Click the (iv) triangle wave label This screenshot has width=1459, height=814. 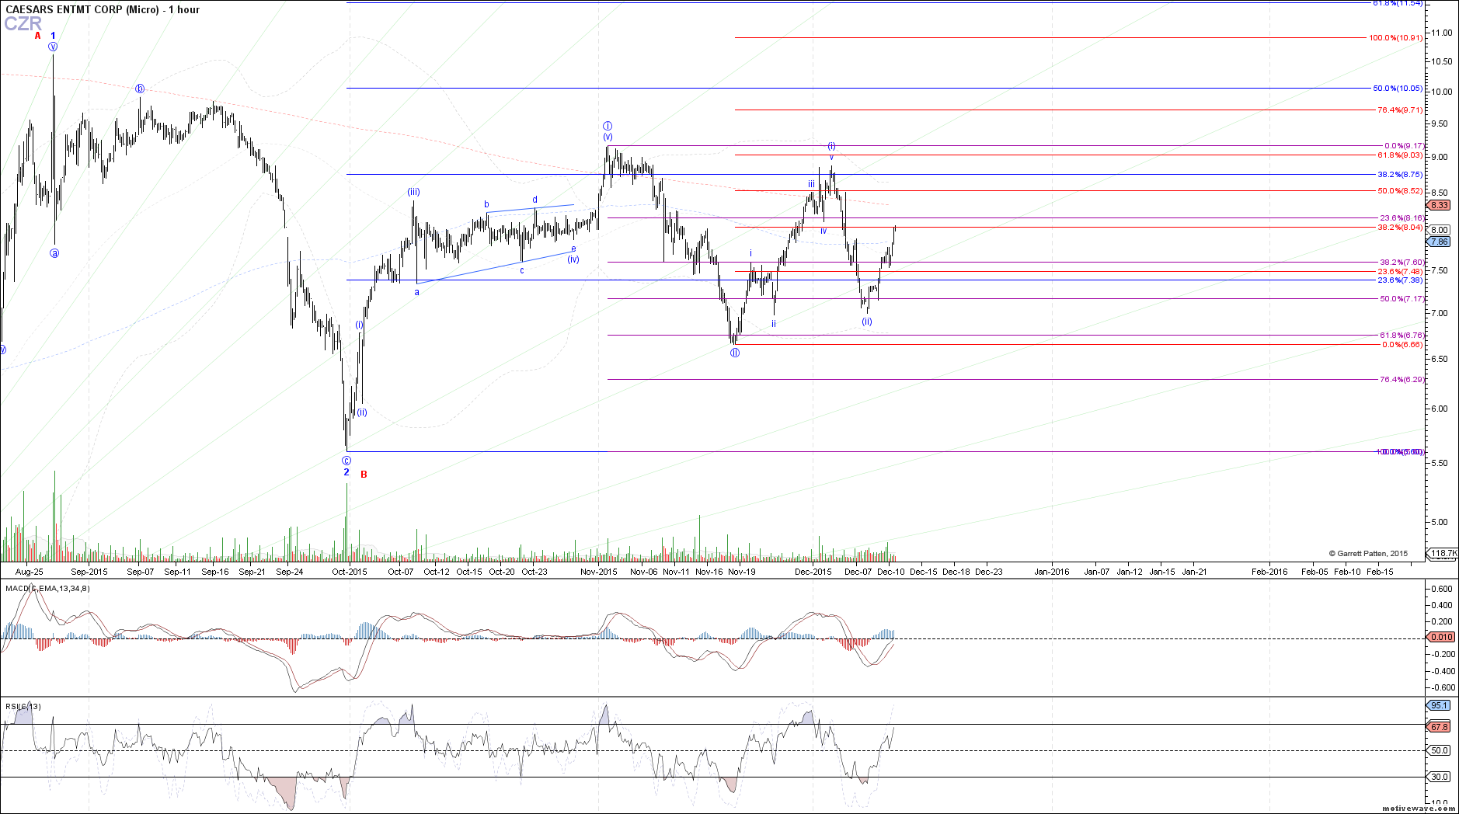[573, 259]
